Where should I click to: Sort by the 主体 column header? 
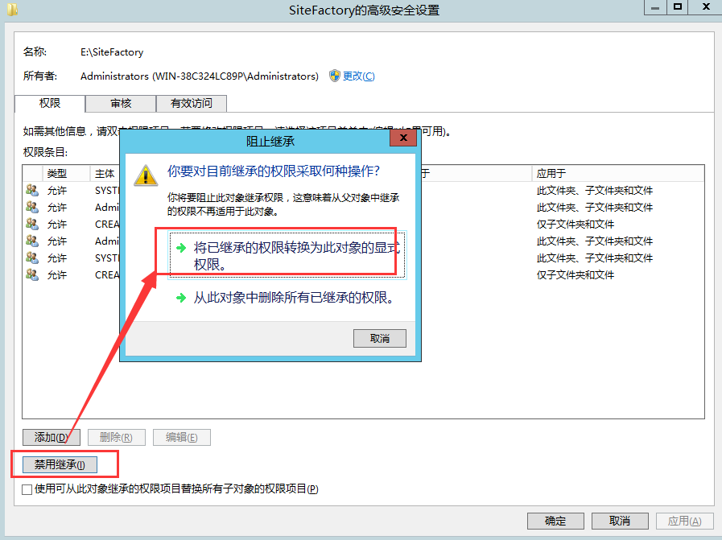point(105,174)
